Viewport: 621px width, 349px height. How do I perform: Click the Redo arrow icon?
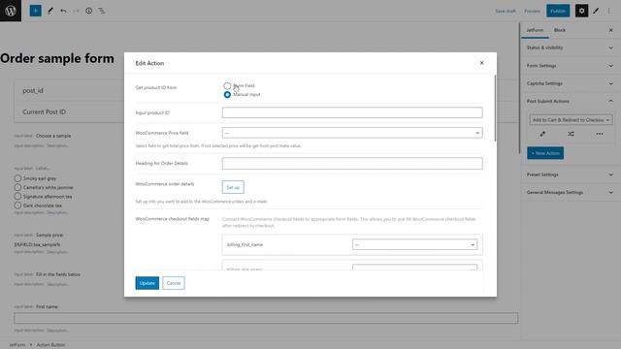(x=76, y=11)
